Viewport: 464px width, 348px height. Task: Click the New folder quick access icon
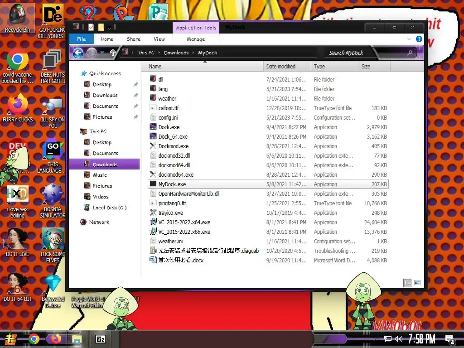pos(101,28)
